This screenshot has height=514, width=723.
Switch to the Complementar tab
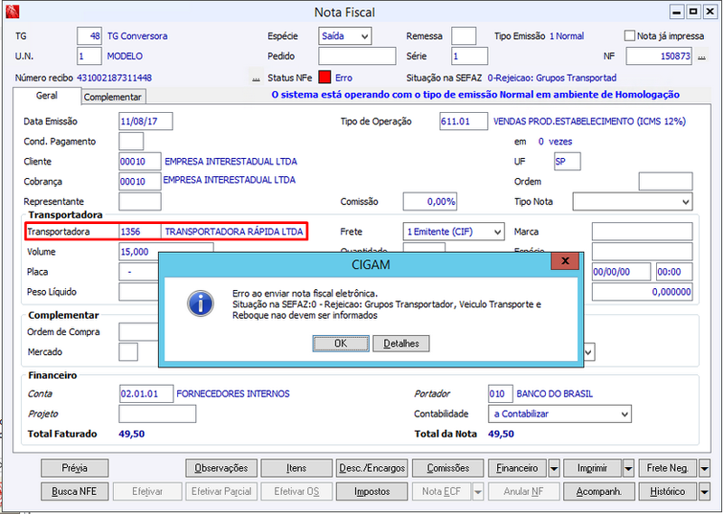click(113, 97)
